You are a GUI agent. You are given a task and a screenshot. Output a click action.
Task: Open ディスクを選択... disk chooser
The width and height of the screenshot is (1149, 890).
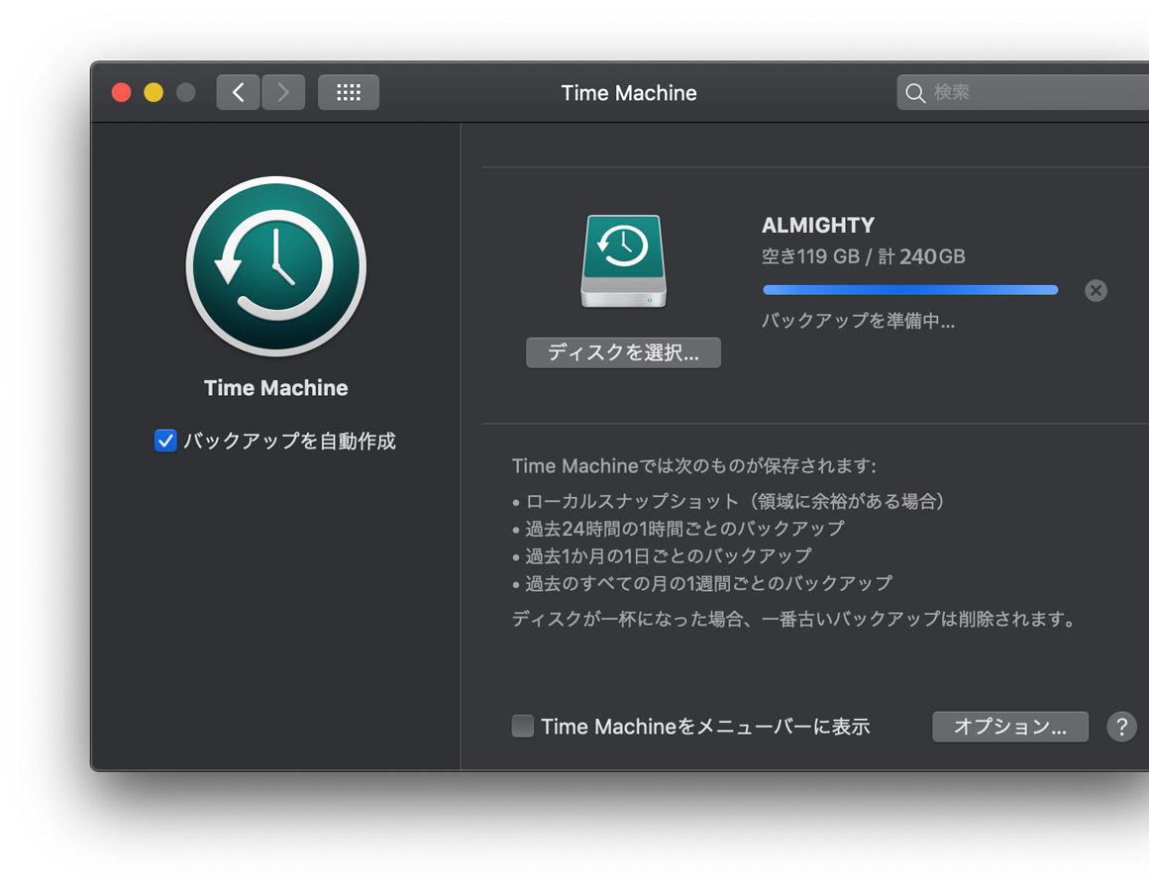[x=624, y=353]
